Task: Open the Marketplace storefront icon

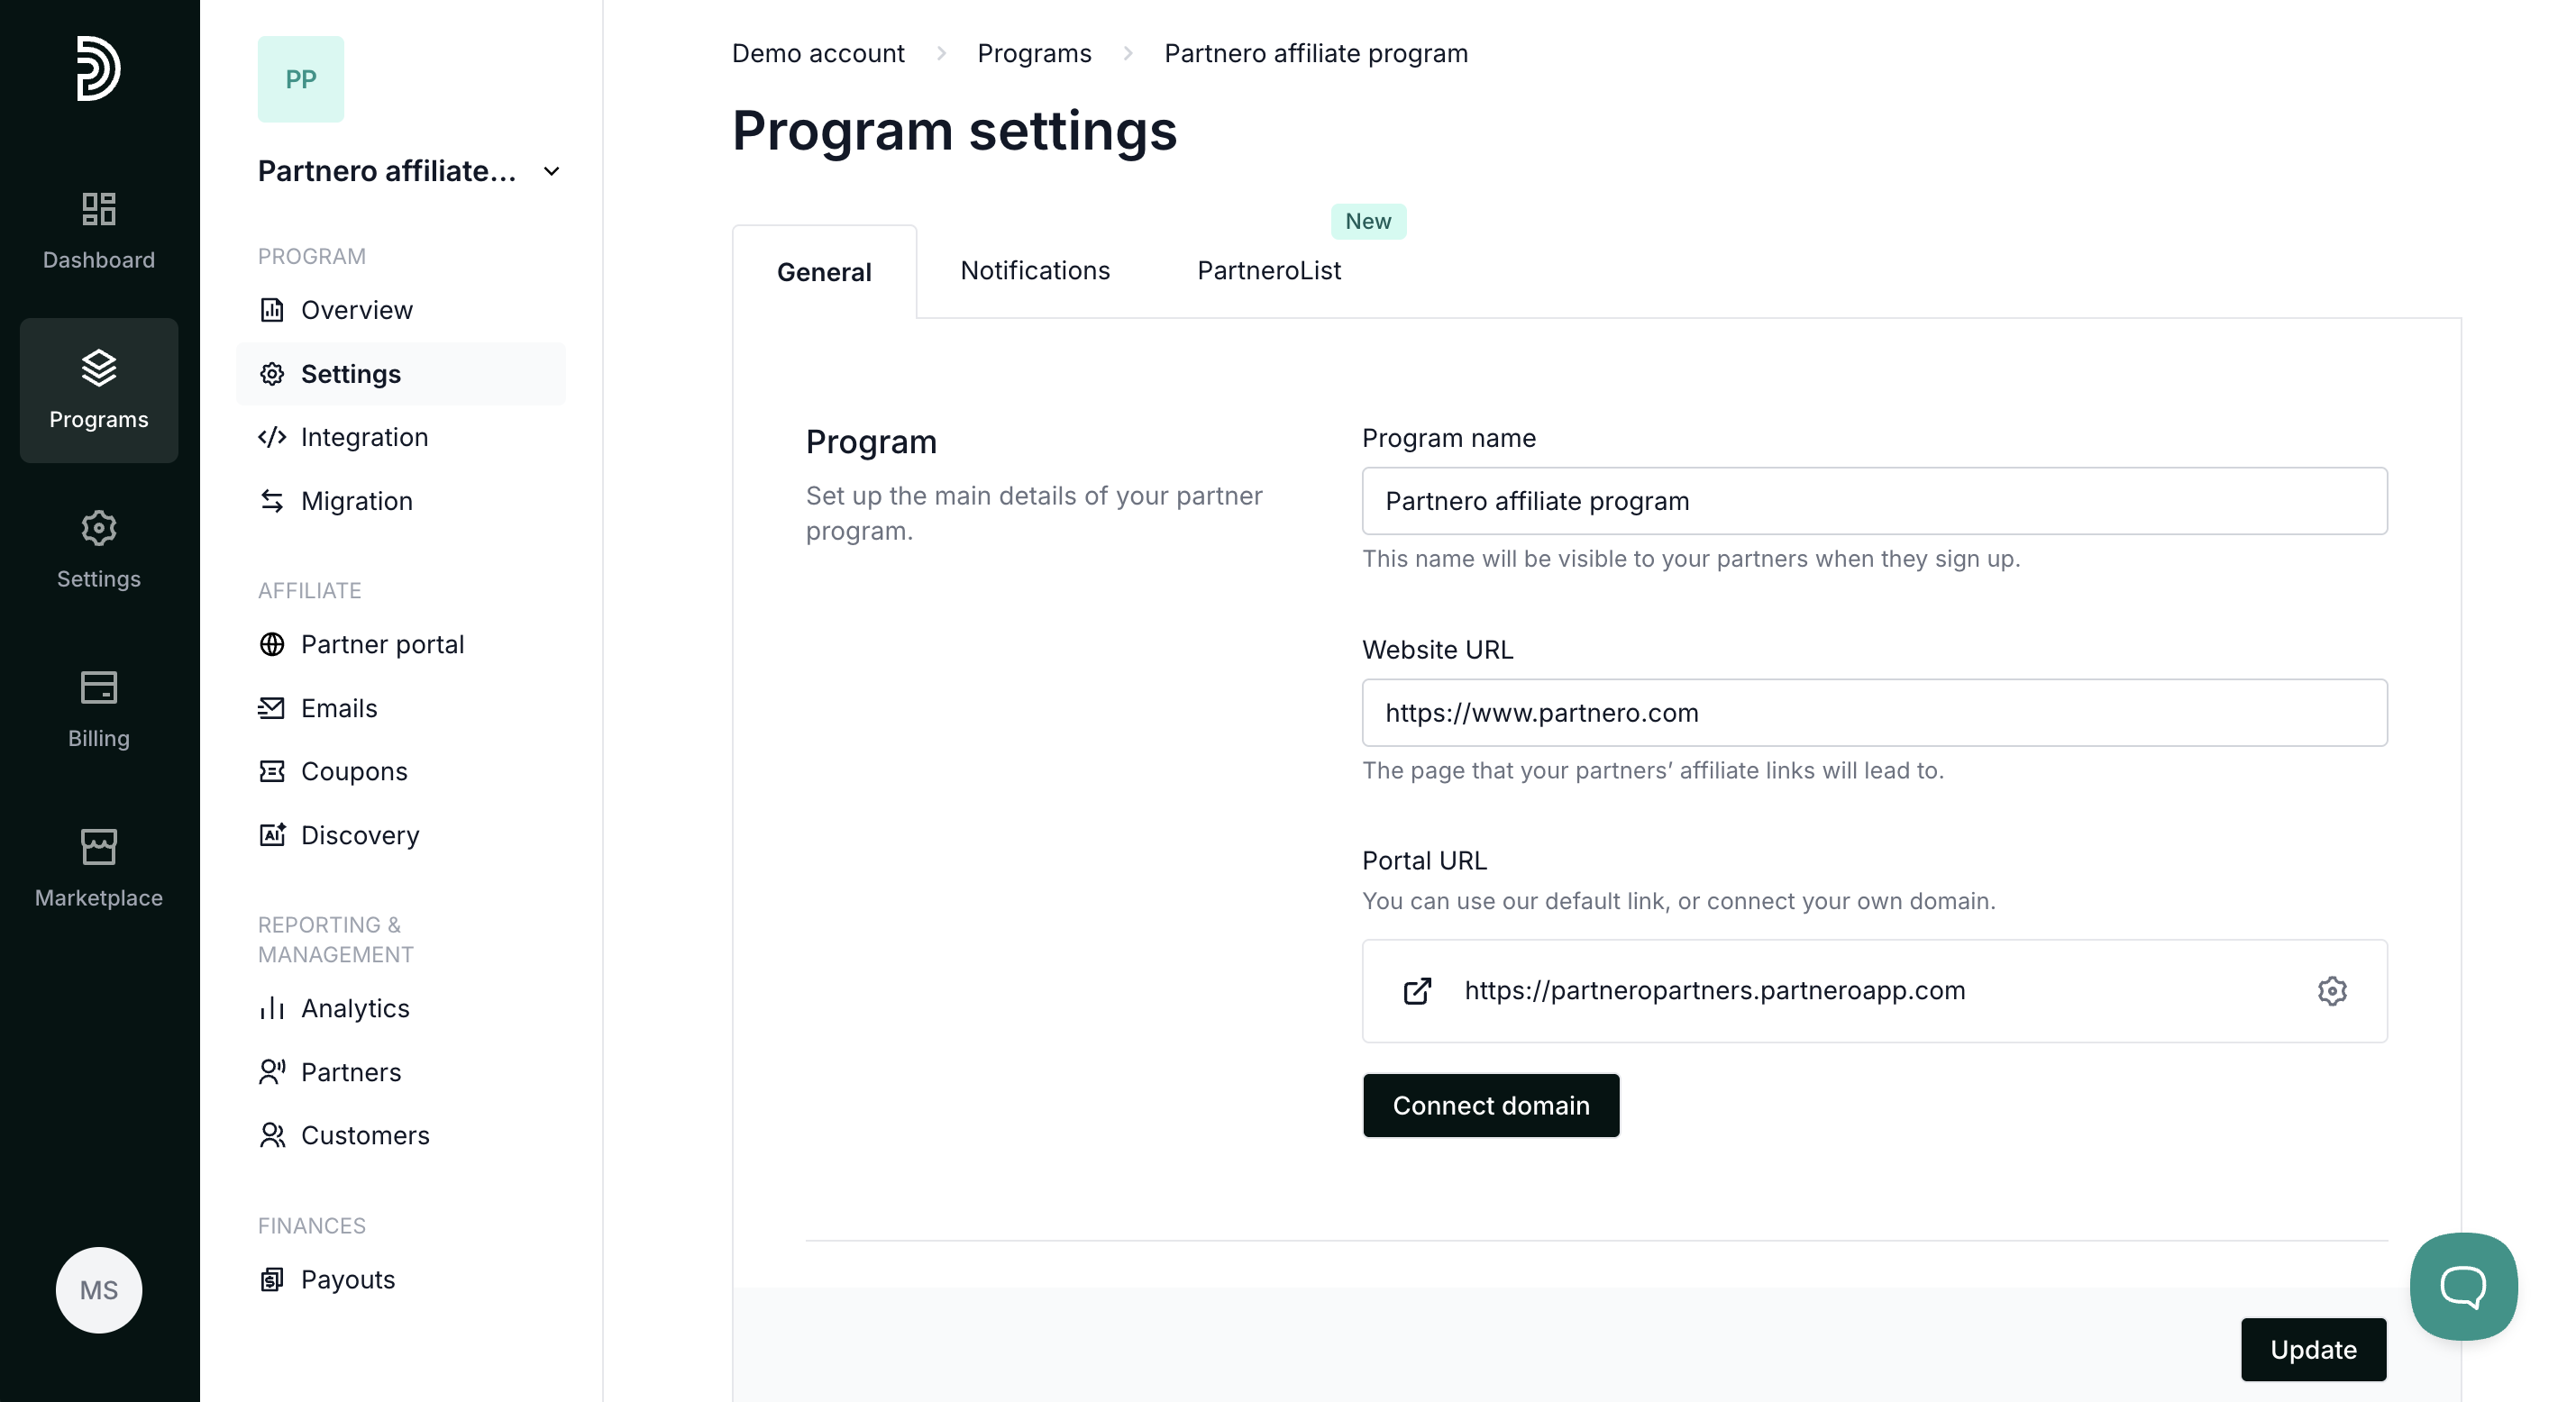Action: click(98, 847)
